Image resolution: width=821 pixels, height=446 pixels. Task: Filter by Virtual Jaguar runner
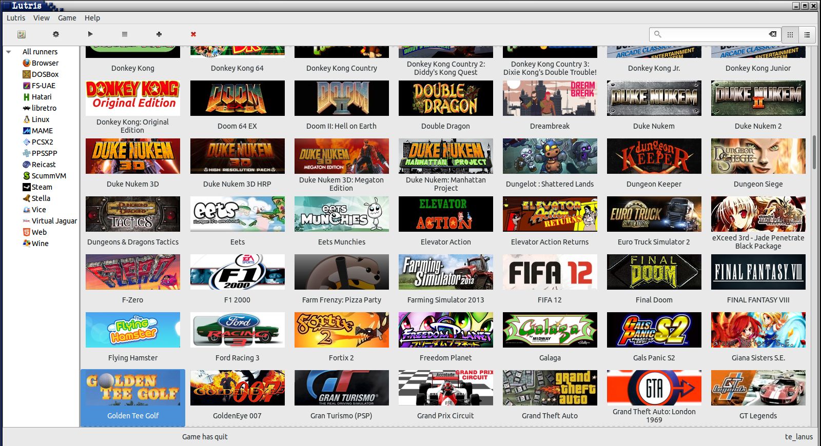50,221
